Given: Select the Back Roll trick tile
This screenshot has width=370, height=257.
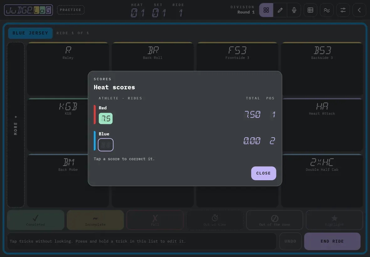Looking at the screenshot, I should tap(153, 56).
